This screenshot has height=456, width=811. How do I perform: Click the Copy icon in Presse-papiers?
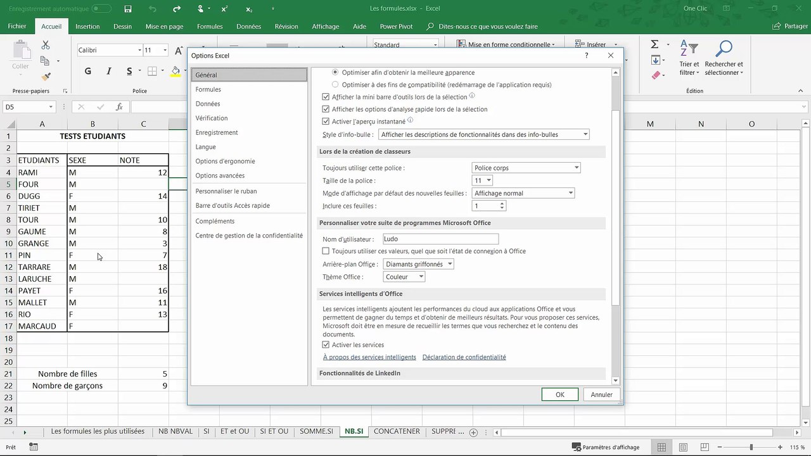[45, 61]
